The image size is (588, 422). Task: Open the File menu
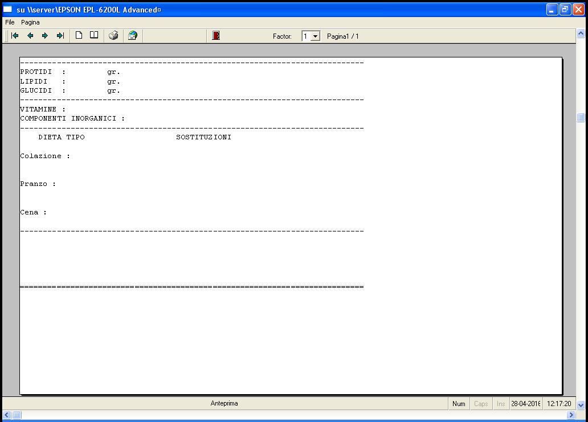pos(10,22)
